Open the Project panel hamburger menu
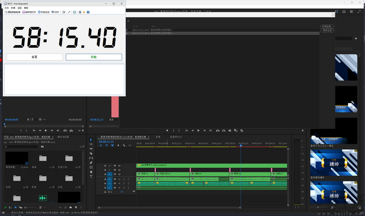The height and width of the screenshot is (216, 365). pos(53,137)
